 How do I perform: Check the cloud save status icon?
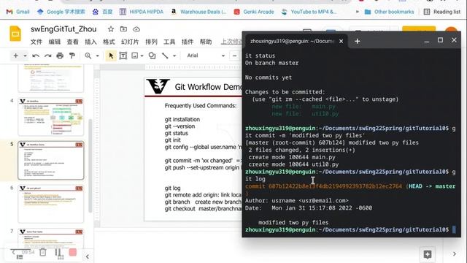coord(136,29)
